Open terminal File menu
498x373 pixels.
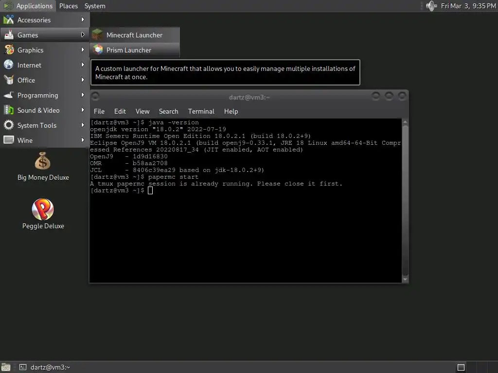tap(99, 111)
